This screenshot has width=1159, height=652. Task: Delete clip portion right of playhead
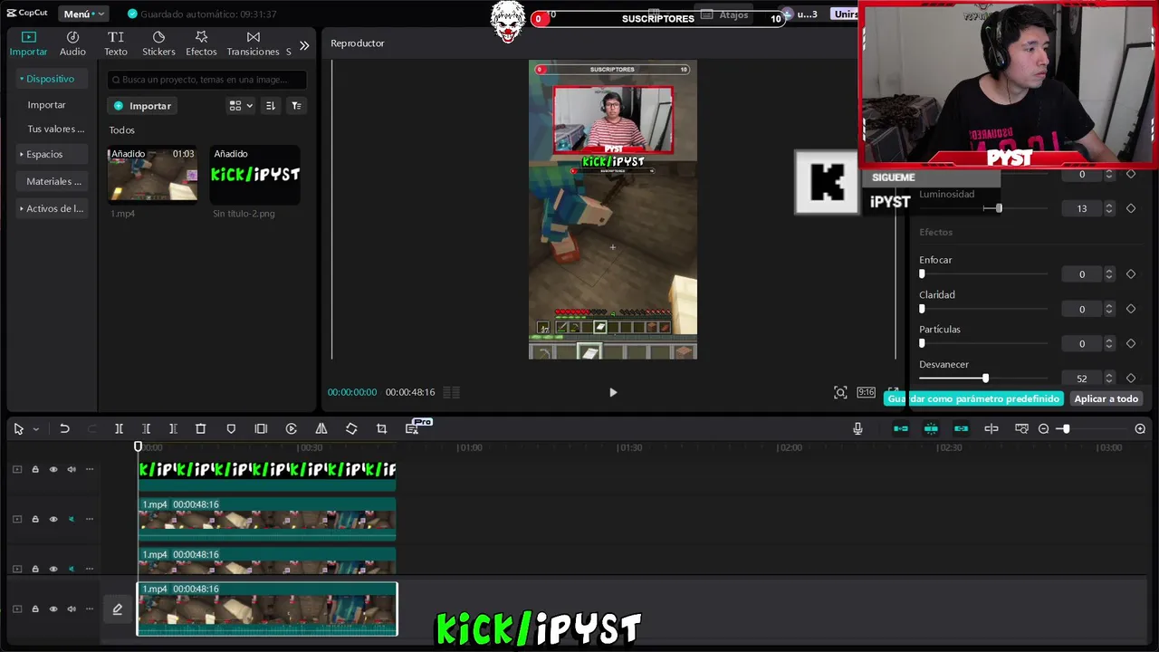click(x=173, y=429)
